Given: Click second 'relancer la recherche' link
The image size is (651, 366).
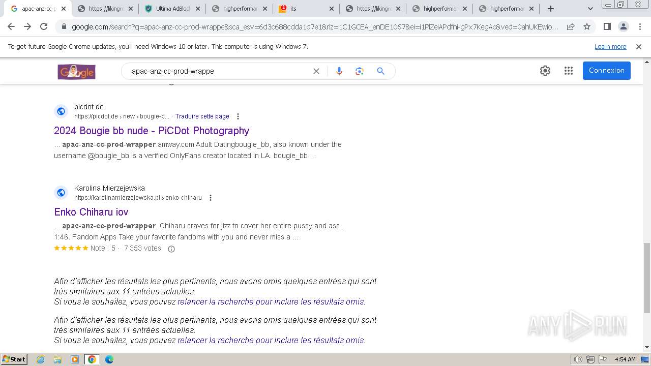Looking at the screenshot, I should click(x=271, y=340).
